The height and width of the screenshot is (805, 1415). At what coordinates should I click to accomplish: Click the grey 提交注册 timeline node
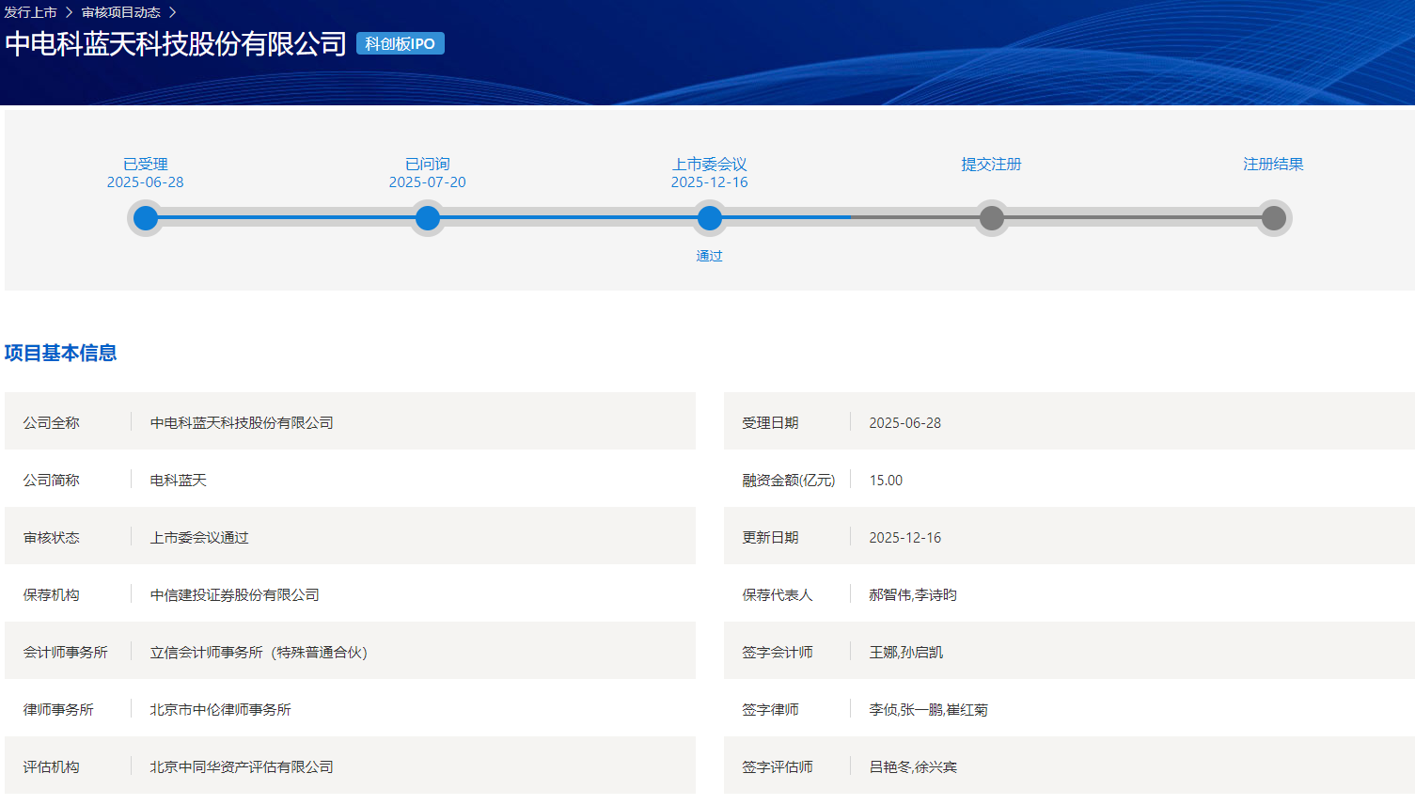991,218
